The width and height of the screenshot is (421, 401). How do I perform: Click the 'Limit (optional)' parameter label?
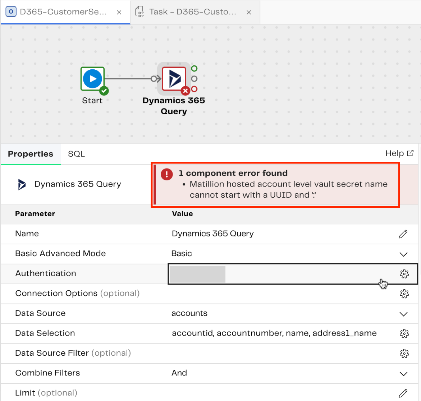click(46, 393)
